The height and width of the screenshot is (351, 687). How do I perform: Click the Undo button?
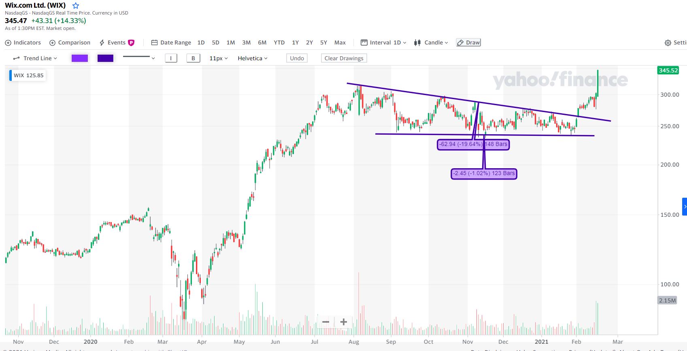click(x=297, y=58)
